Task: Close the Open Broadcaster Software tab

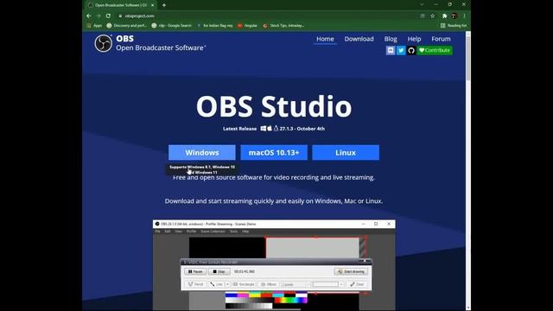Action: tap(152, 5)
